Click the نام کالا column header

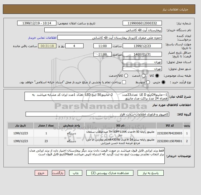120,125
